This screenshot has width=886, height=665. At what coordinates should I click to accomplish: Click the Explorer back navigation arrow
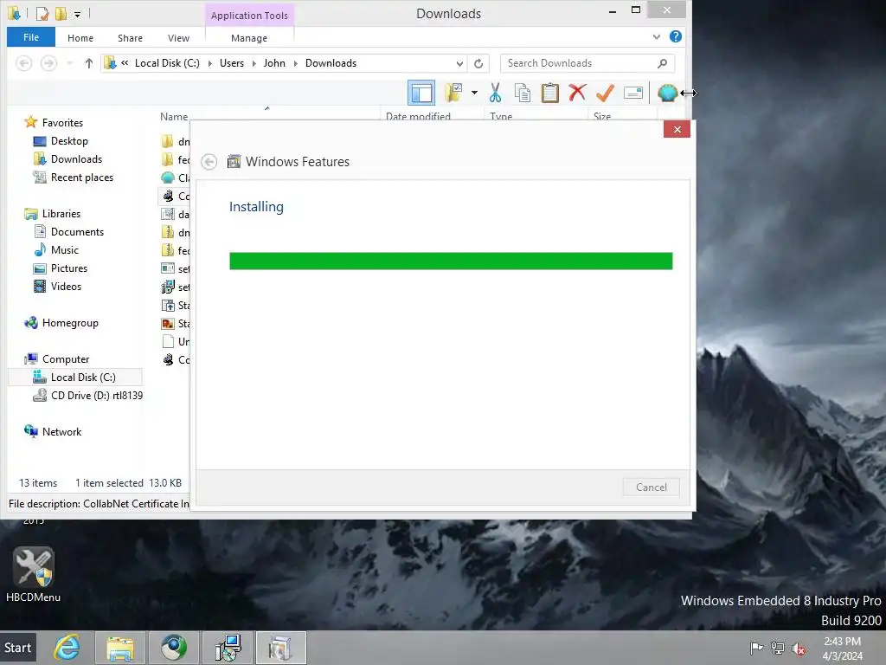pyautogui.click(x=23, y=63)
